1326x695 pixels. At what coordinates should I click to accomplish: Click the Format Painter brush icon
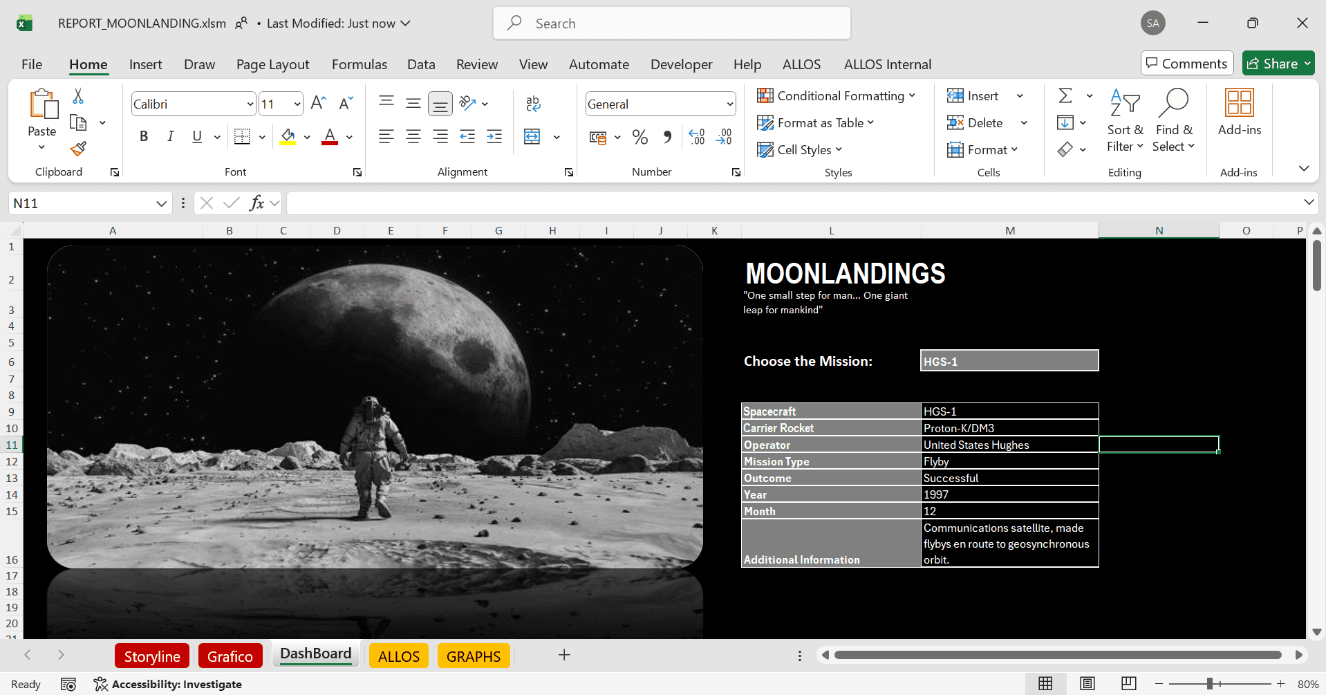(x=78, y=149)
